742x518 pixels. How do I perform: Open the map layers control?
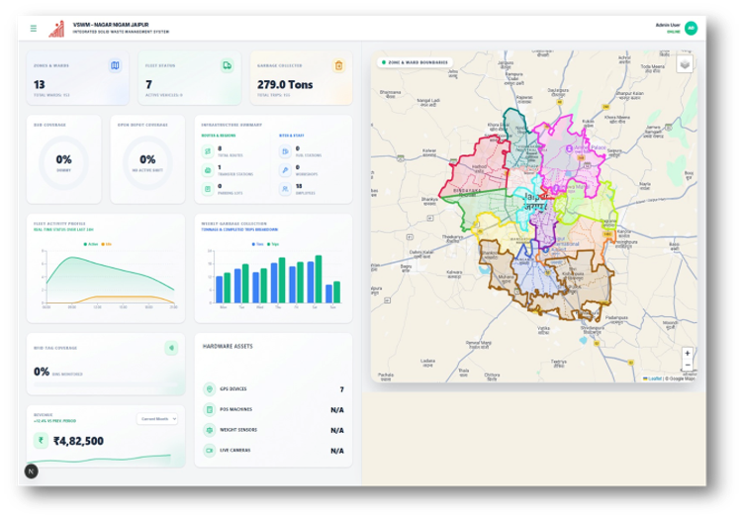(x=685, y=64)
